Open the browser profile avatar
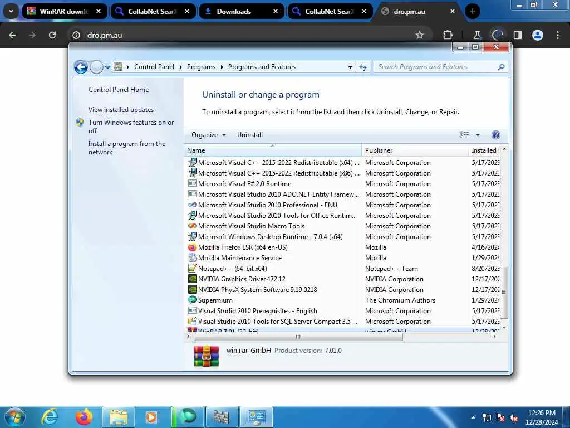 (538, 35)
